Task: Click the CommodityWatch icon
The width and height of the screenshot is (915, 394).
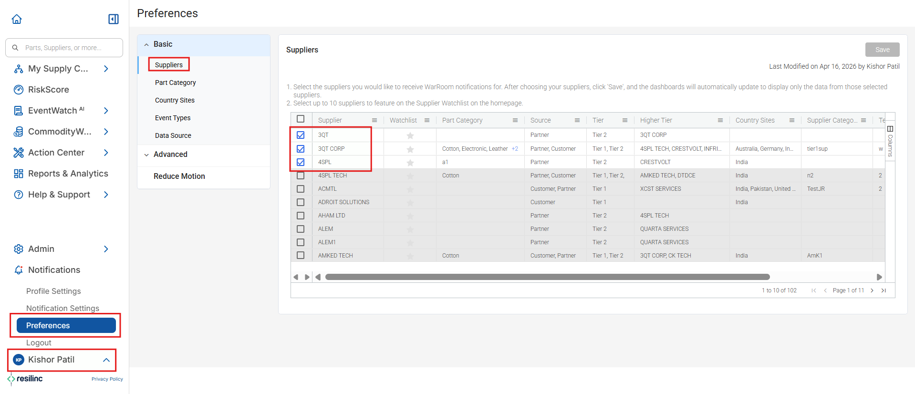Action: (x=19, y=132)
